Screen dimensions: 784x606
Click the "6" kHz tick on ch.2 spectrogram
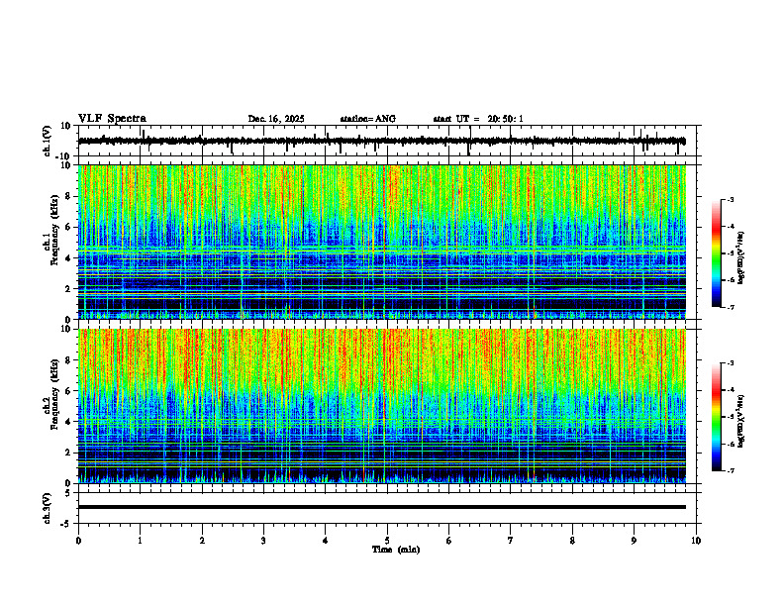click(x=69, y=391)
